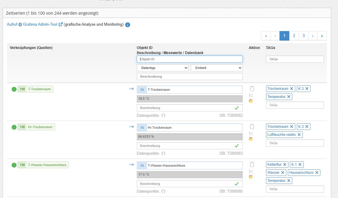Delete the Hr-Trockenraum time series

click(x=252, y=127)
